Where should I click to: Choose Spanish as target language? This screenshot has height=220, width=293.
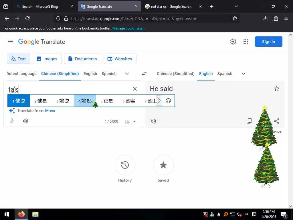(225, 74)
